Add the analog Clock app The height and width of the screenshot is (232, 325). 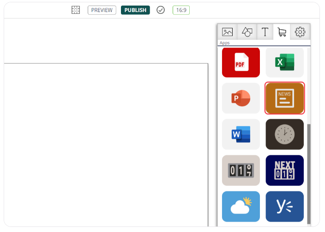[284, 134]
